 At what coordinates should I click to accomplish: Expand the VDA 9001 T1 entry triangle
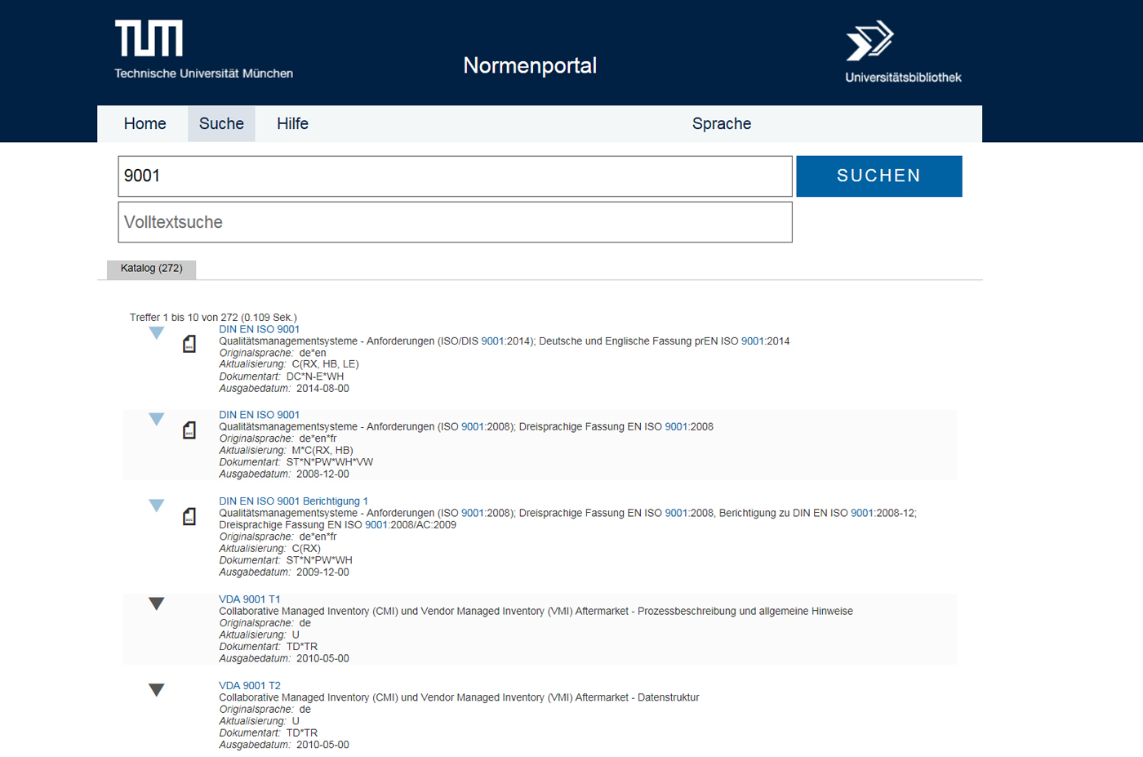click(x=157, y=603)
